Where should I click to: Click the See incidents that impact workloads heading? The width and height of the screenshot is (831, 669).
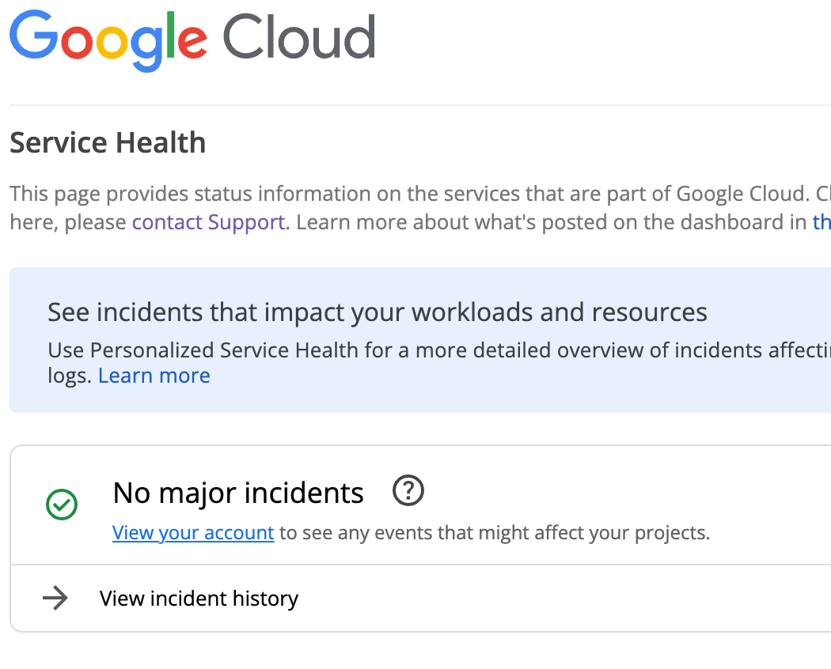click(x=377, y=312)
